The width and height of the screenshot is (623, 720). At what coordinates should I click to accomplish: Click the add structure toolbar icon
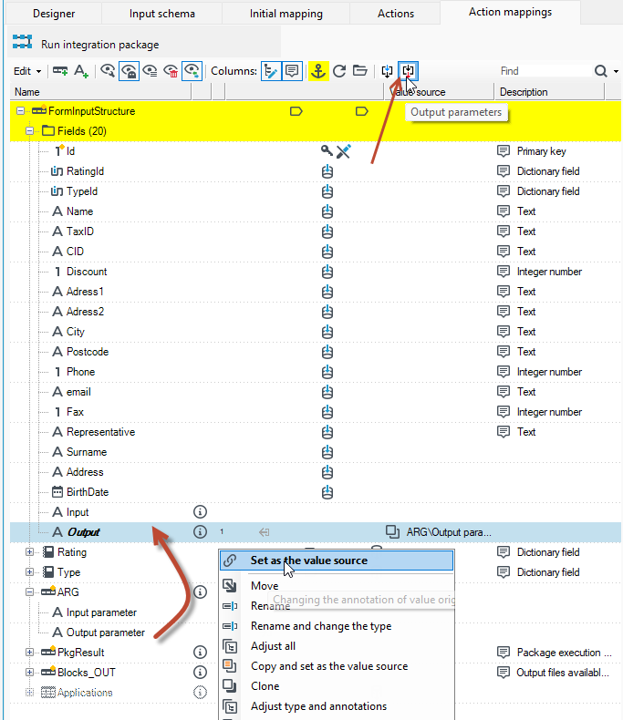point(60,71)
